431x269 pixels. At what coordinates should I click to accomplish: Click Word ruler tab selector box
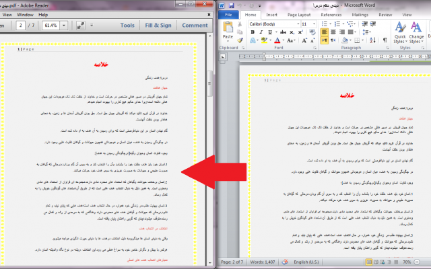click(x=223, y=56)
